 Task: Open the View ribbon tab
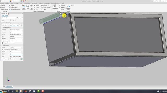21,3
